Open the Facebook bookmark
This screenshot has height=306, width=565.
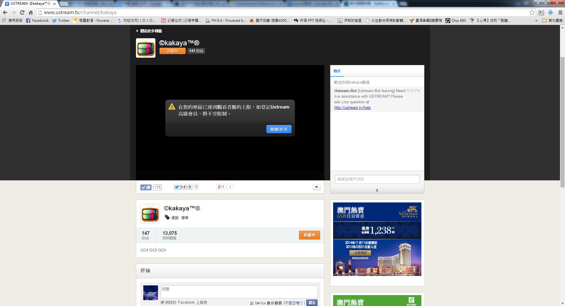(x=37, y=20)
